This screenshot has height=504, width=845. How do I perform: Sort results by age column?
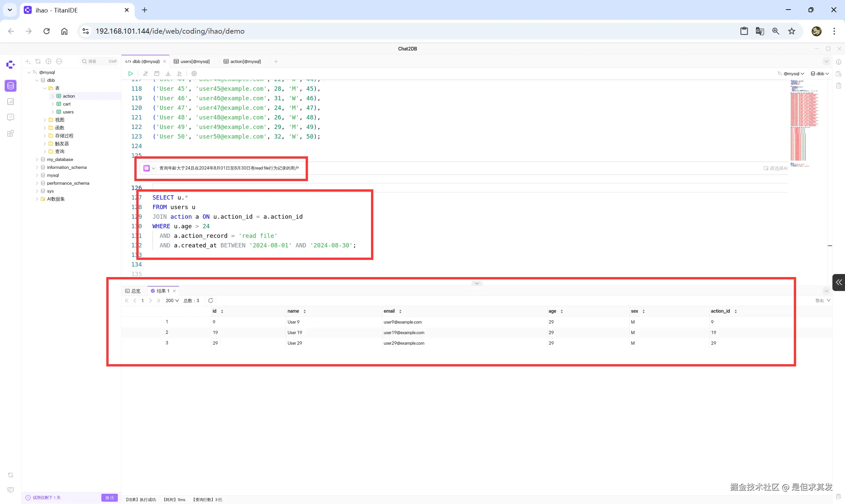click(562, 311)
